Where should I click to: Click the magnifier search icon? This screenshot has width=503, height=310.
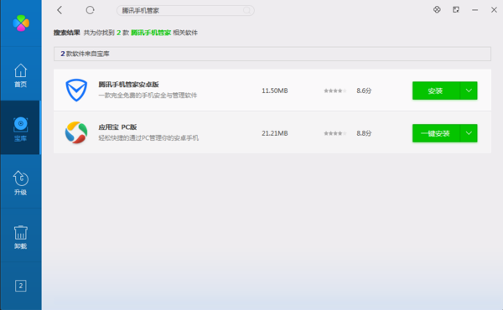[x=246, y=11]
